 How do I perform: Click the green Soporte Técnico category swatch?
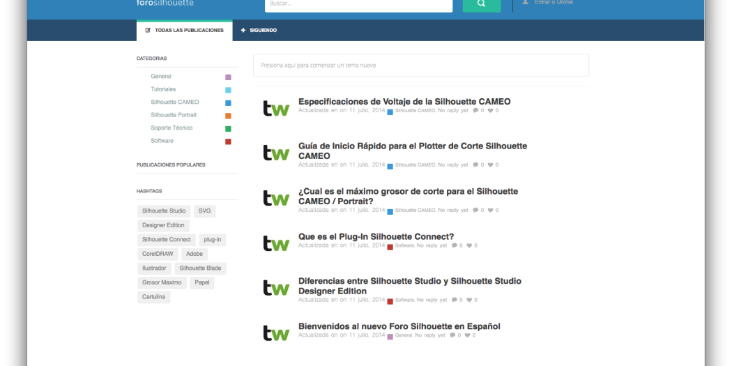pos(228,129)
